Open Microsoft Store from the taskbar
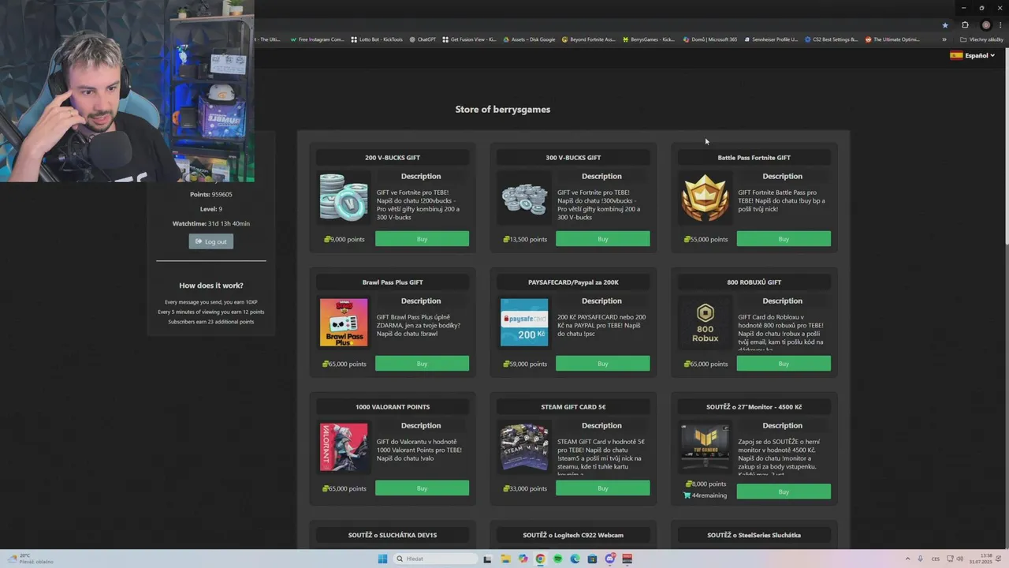The image size is (1009, 568). pyautogui.click(x=592, y=559)
